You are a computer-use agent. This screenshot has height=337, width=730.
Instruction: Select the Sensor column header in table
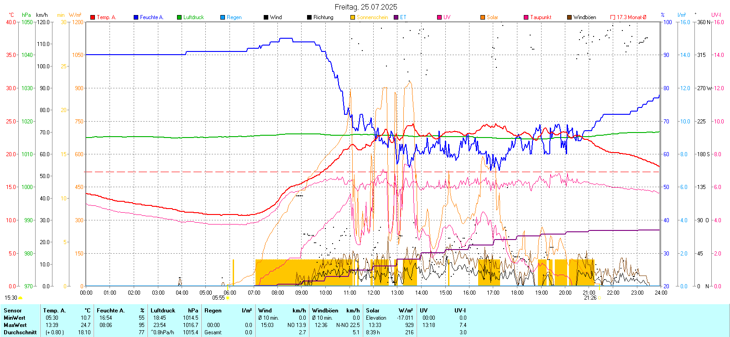click(x=13, y=311)
